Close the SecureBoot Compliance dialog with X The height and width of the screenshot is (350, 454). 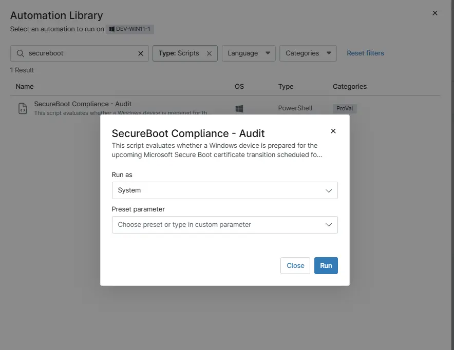pos(333,131)
